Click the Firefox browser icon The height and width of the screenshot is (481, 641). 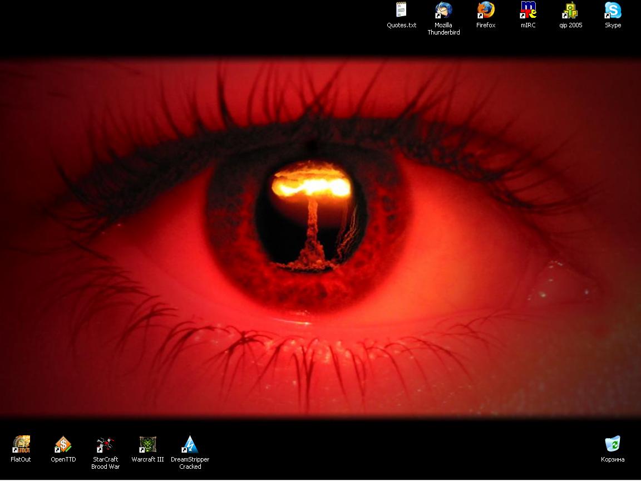tap(486, 10)
